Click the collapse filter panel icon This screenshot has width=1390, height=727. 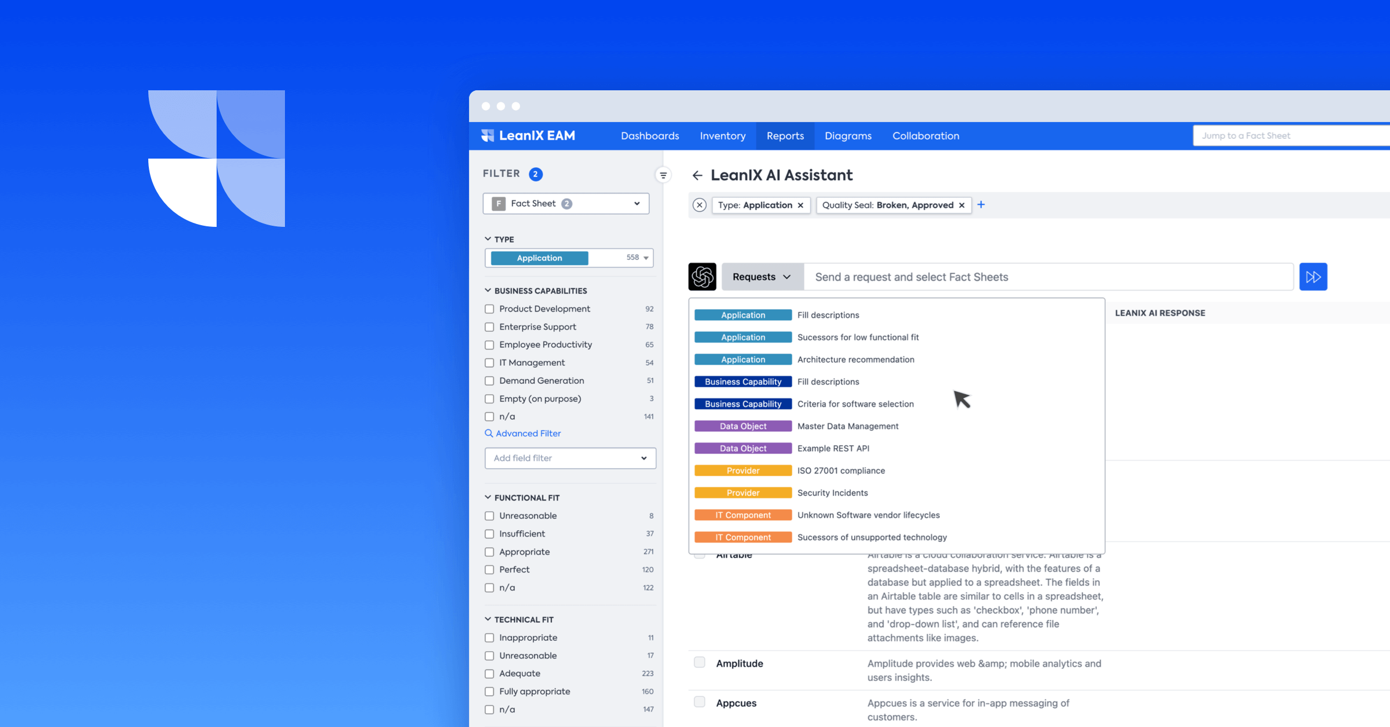663,175
